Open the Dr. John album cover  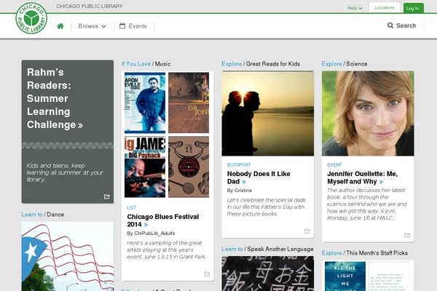click(189, 103)
